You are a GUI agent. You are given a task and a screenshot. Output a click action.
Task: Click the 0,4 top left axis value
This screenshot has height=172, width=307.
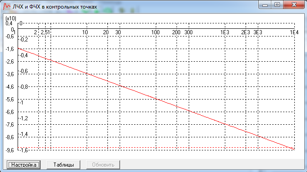click(x=9, y=23)
